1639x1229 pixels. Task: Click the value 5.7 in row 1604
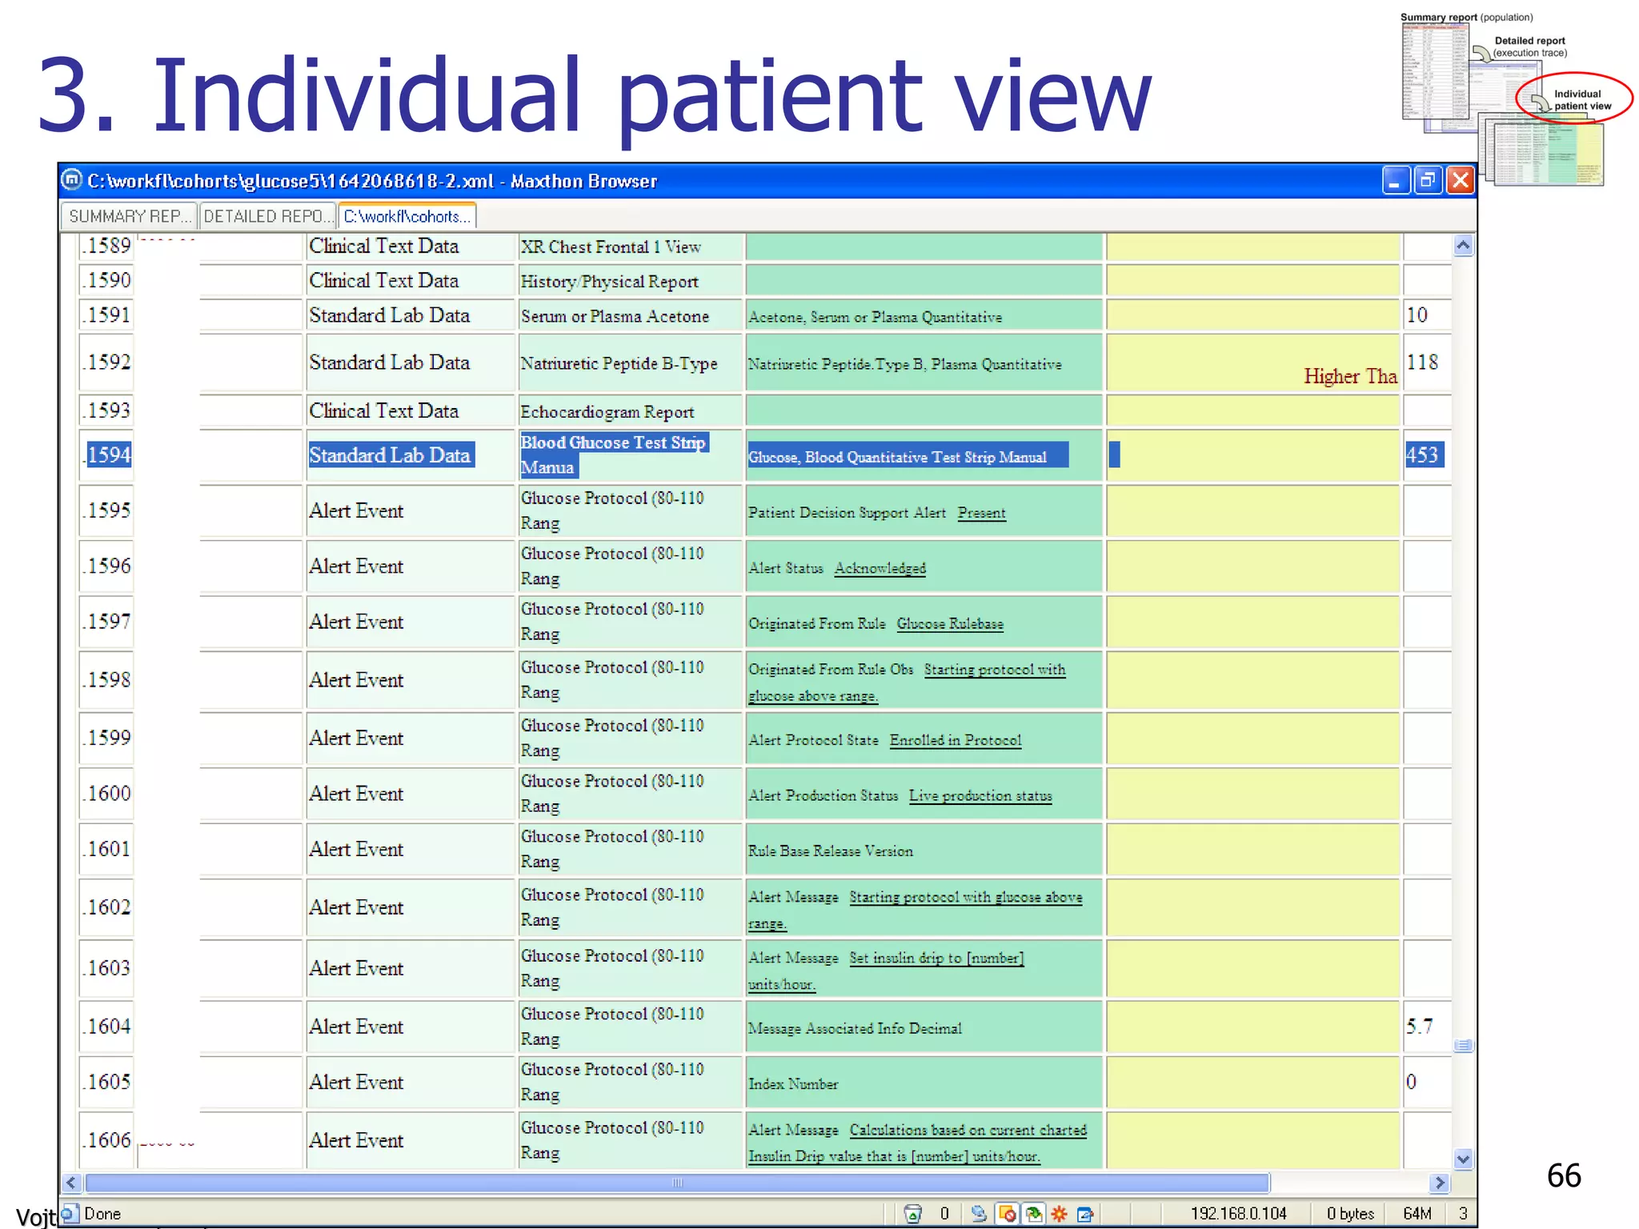[x=1420, y=1027]
